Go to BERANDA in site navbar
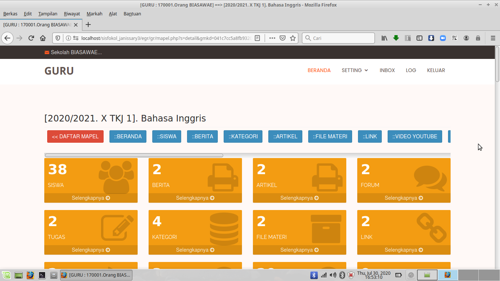The width and height of the screenshot is (500, 281). 319,70
